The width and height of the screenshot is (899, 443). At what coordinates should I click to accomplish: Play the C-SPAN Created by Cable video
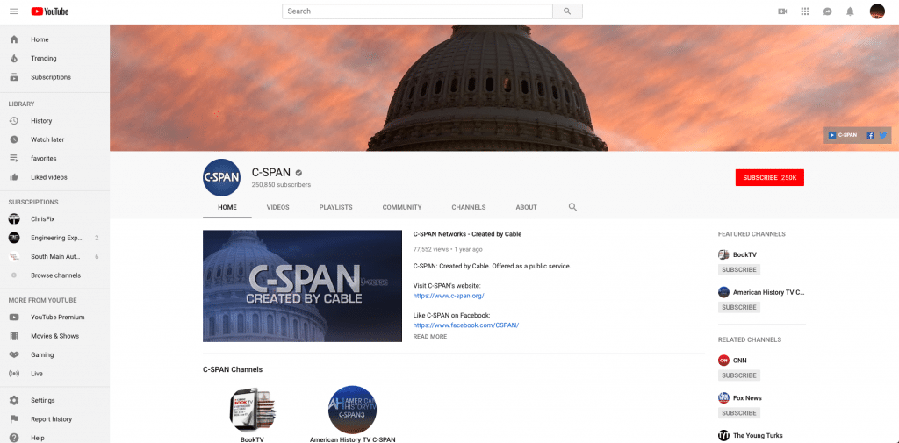[x=302, y=286]
